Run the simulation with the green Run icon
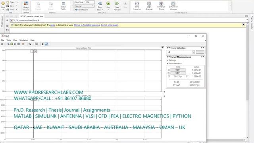 108,4
